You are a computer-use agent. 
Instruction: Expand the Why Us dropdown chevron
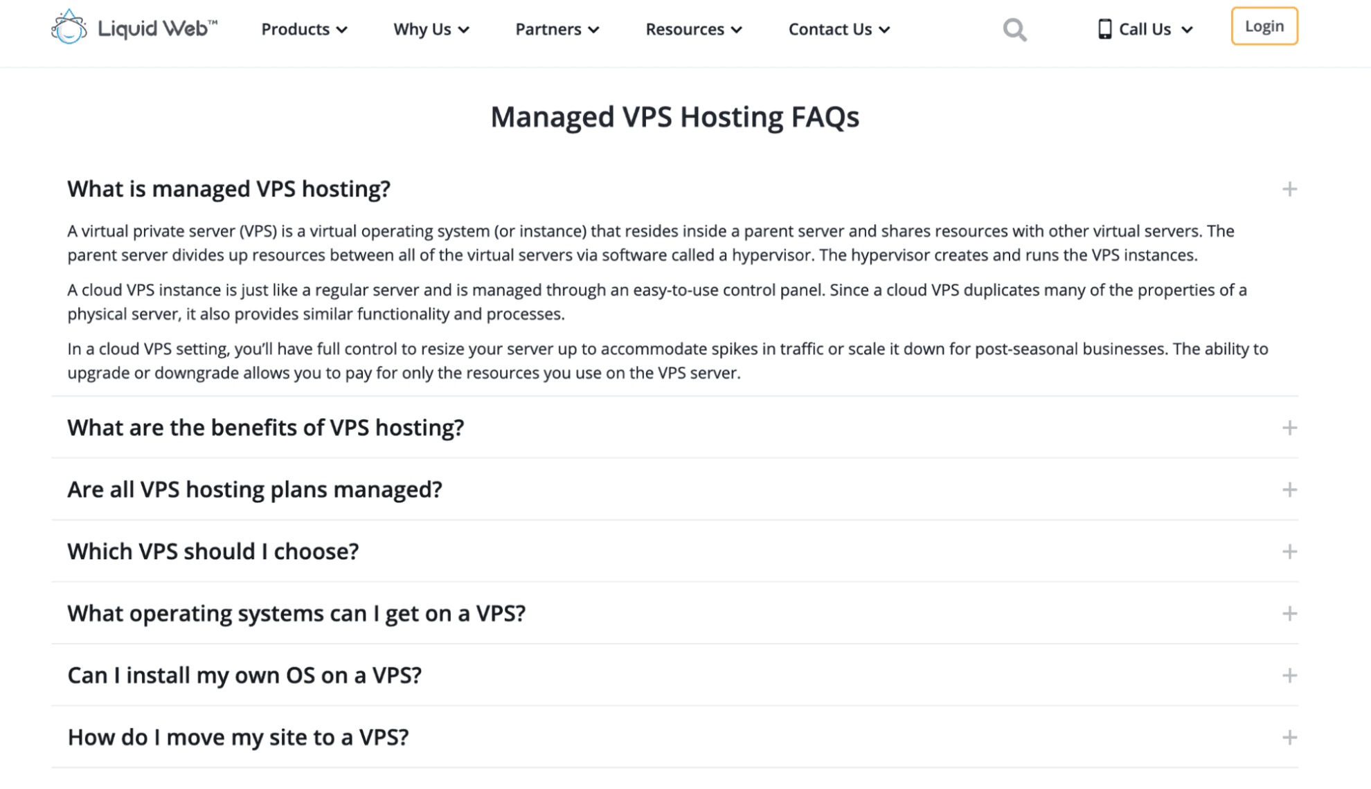coord(465,29)
